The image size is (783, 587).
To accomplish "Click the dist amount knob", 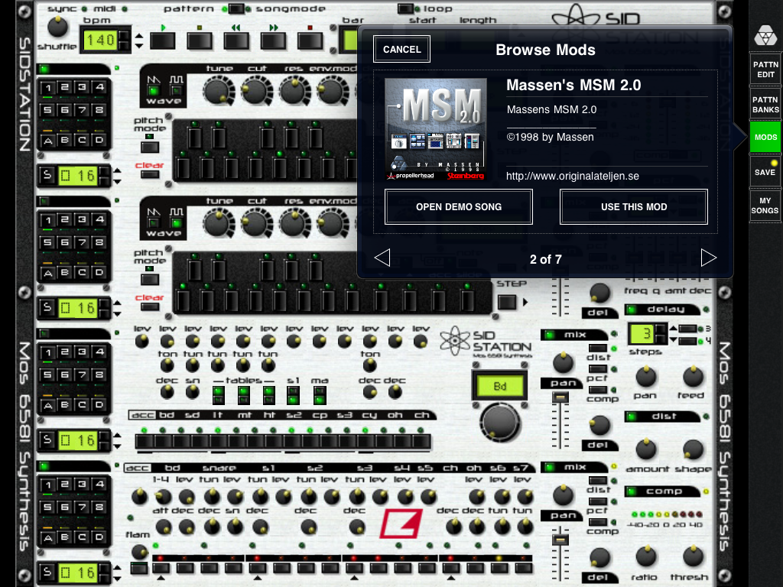I will tap(645, 449).
